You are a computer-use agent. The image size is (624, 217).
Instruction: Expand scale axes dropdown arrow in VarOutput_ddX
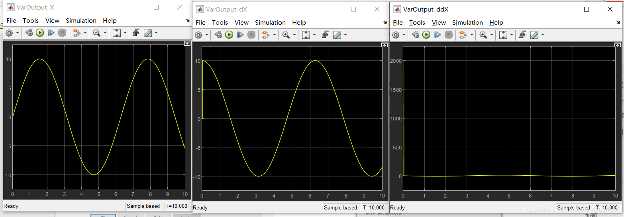(512, 35)
